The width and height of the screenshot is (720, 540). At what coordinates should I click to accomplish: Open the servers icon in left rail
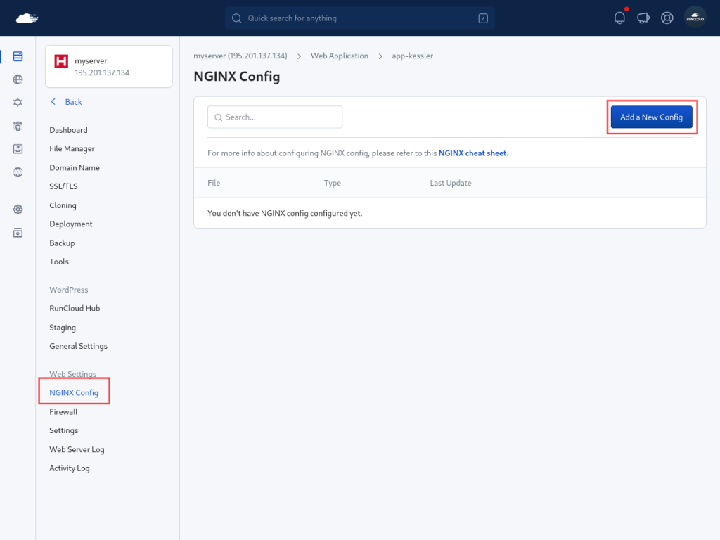18,56
